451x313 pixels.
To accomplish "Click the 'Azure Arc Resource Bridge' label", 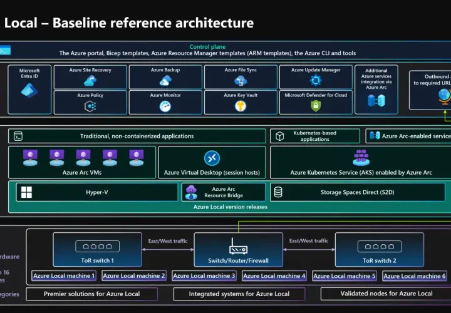I will tap(224, 192).
